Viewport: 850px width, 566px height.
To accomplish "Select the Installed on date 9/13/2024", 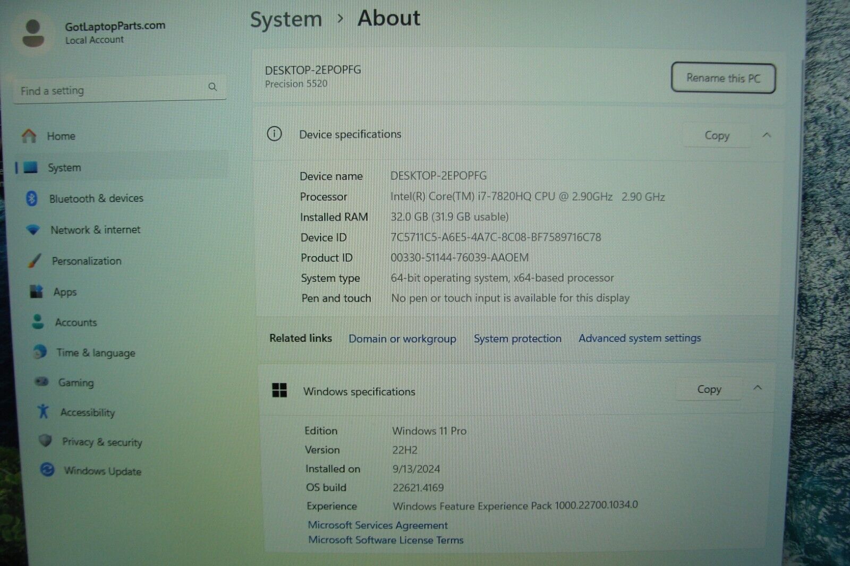I will pos(416,469).
